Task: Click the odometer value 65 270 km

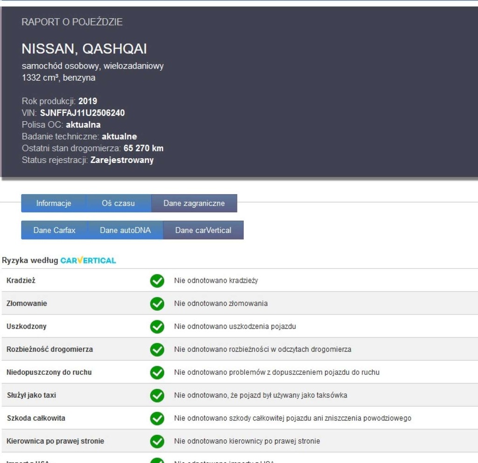Action: coord(144,148)
